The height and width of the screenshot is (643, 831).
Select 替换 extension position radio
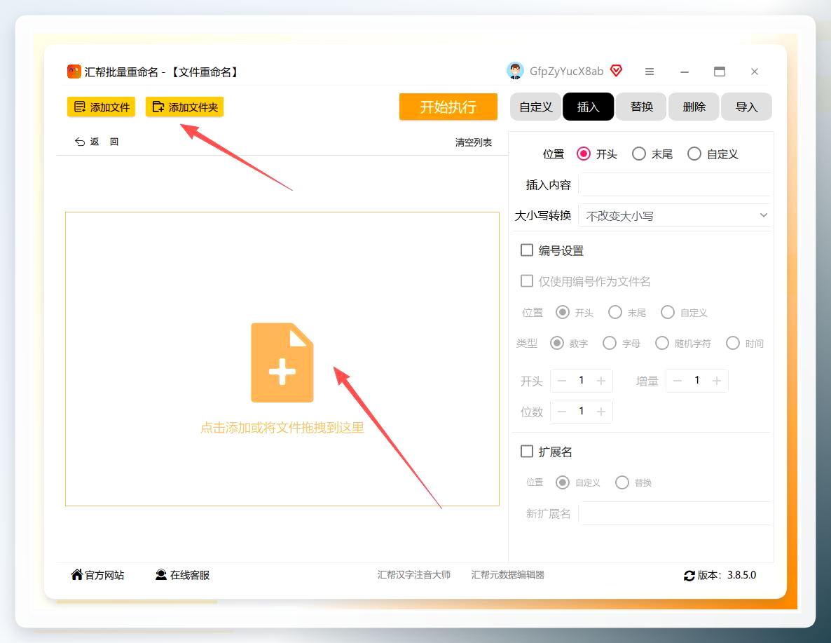tap(622, 482)
